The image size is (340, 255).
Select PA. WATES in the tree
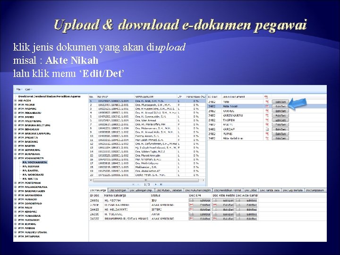(30, 179)
